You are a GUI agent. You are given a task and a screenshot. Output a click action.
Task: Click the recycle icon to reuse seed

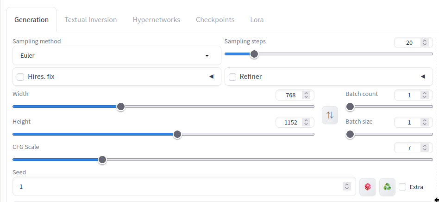coord(388,187)
